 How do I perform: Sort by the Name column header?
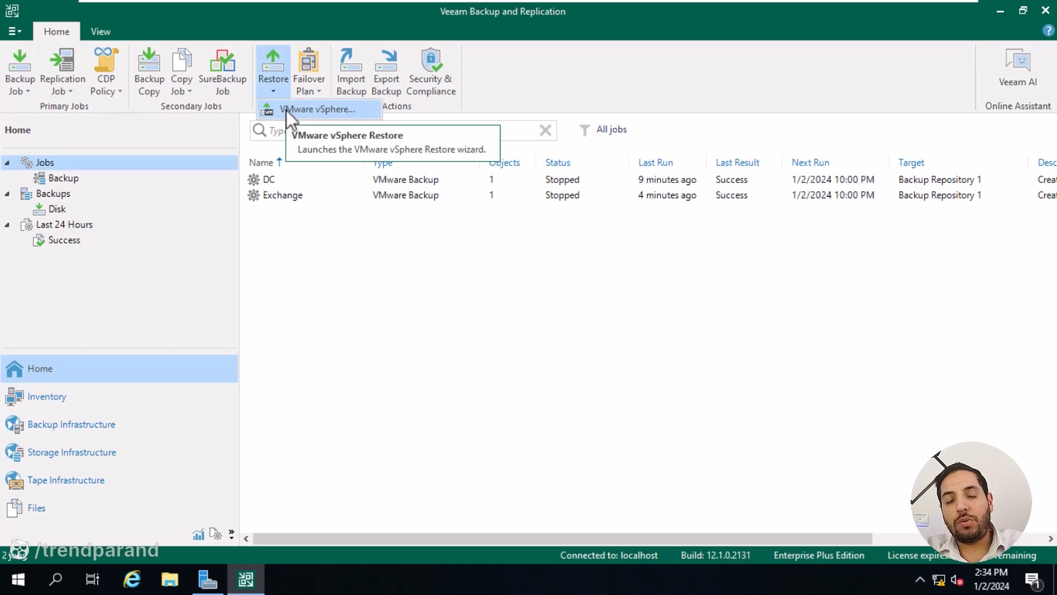(261, 163)
